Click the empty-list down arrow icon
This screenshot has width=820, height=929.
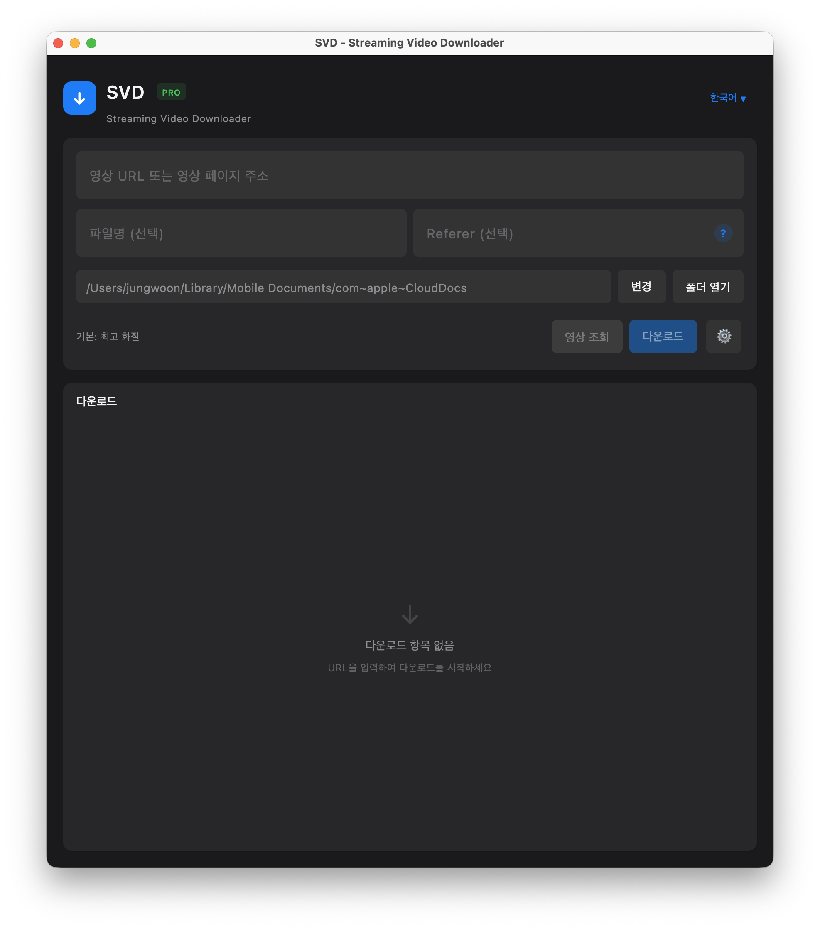[x=410, y=614]
